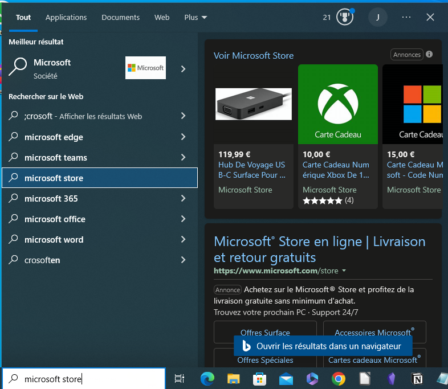Open Microsoft Store from the taskbar
The height and width of the screenshot is (389, 448).
(259, 379)
